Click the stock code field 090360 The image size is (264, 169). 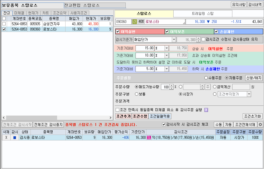coord(123,22)
